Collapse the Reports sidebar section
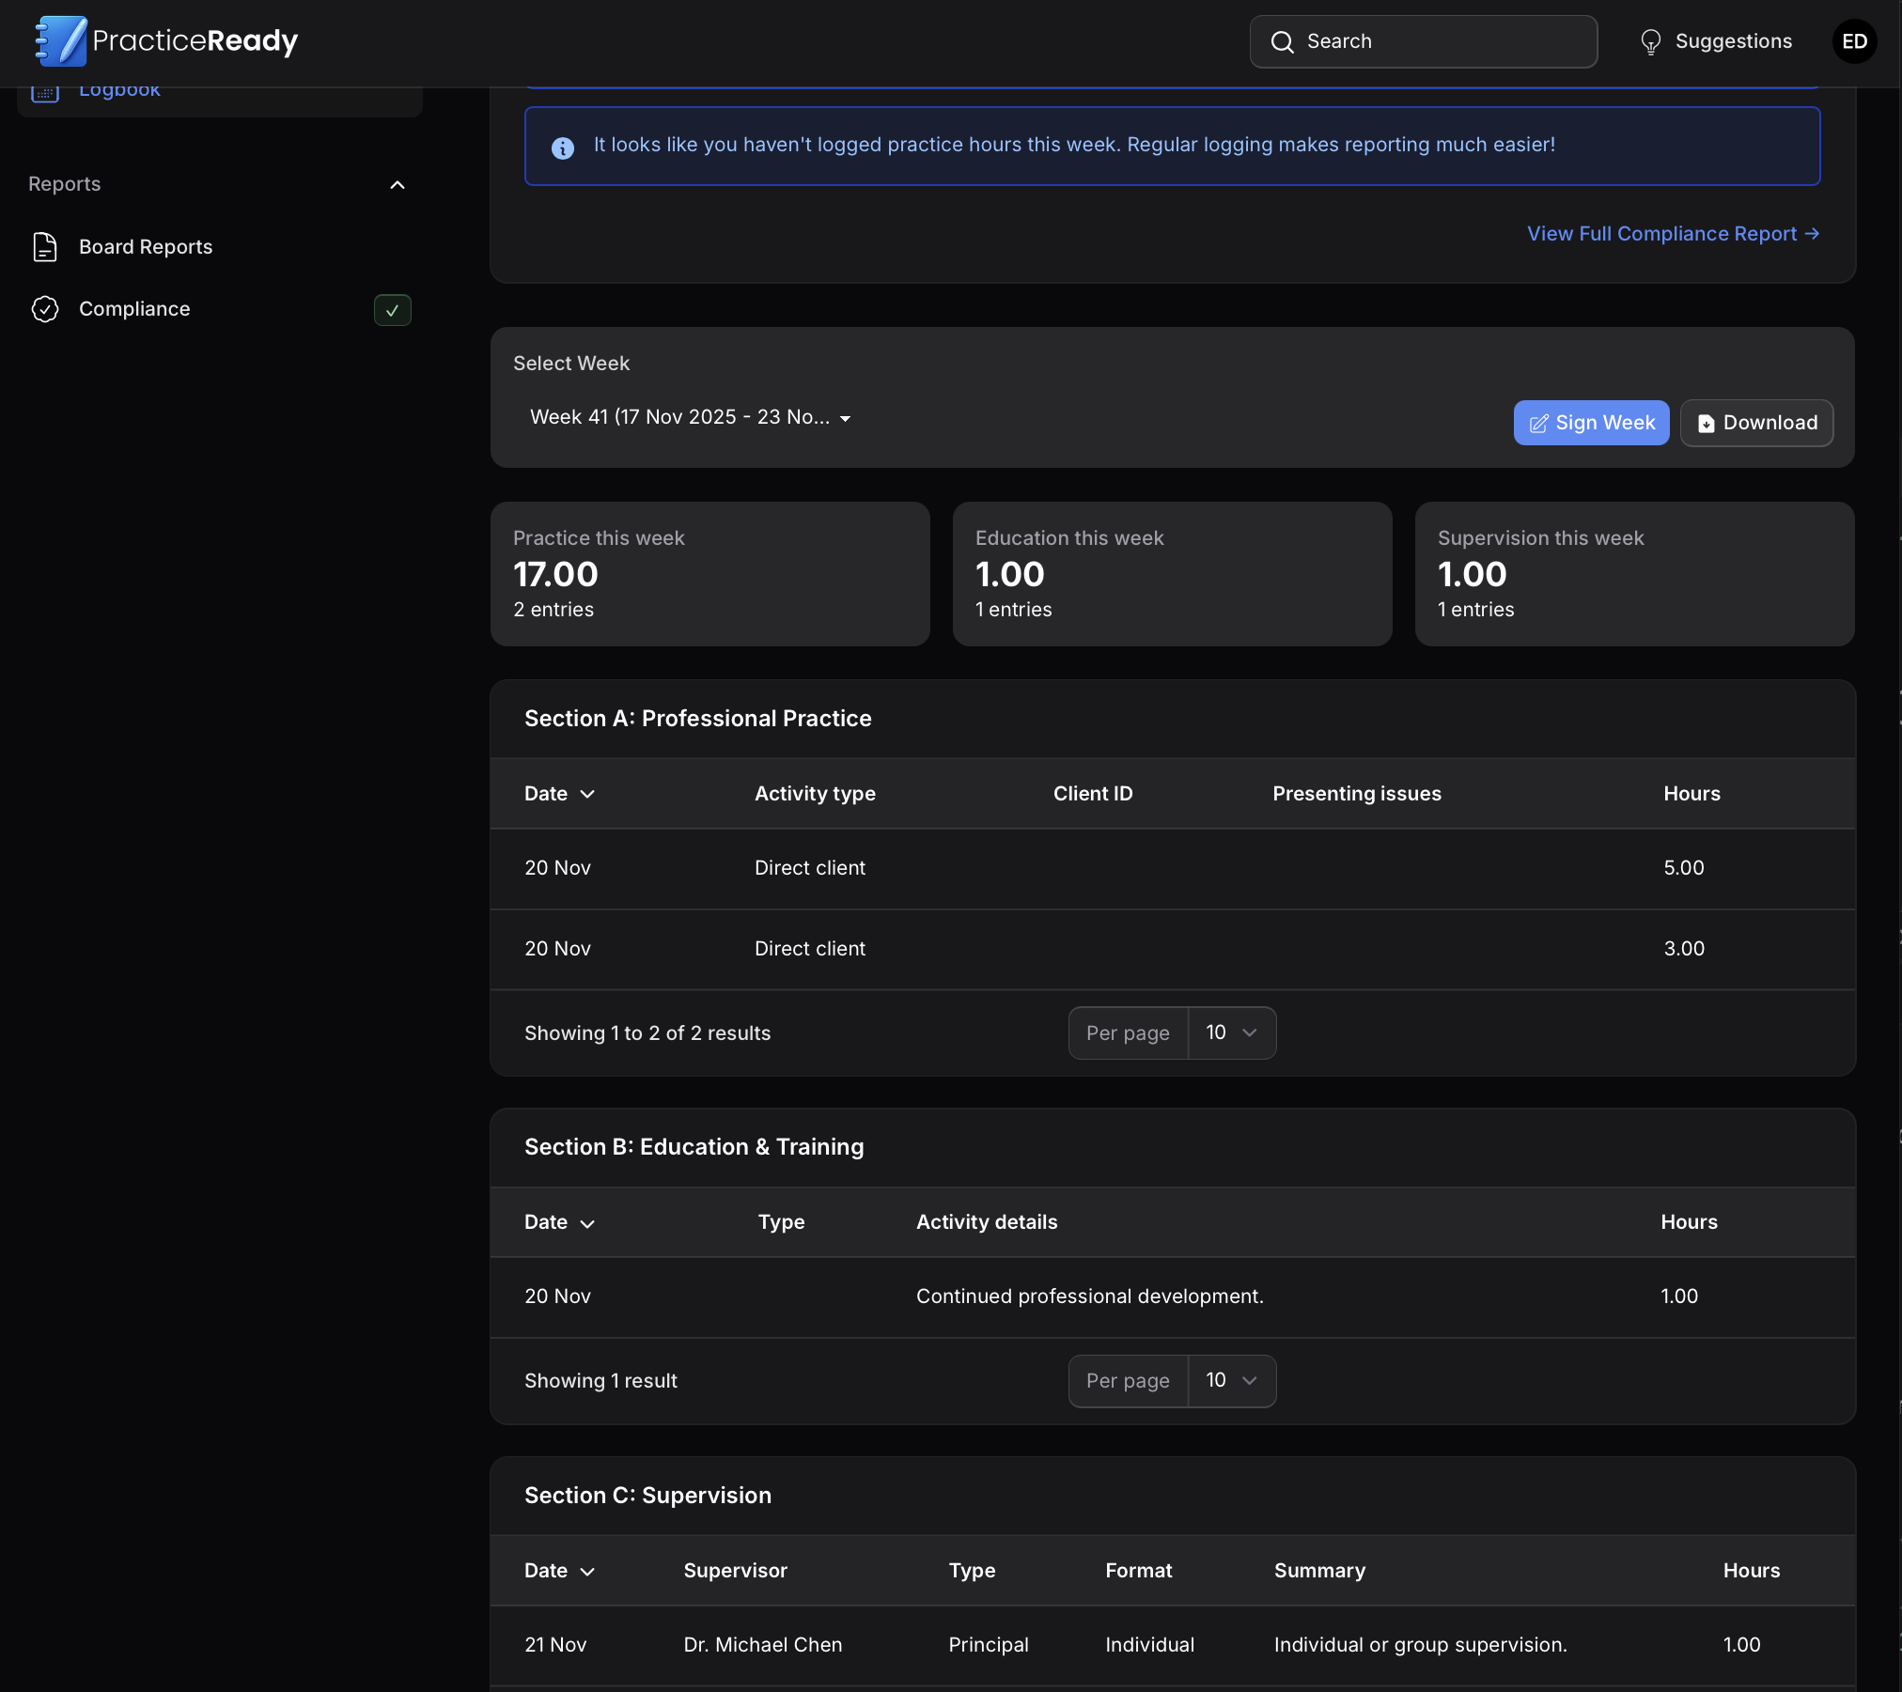This screenshot has height=1692, width=1902. (398, 185)
